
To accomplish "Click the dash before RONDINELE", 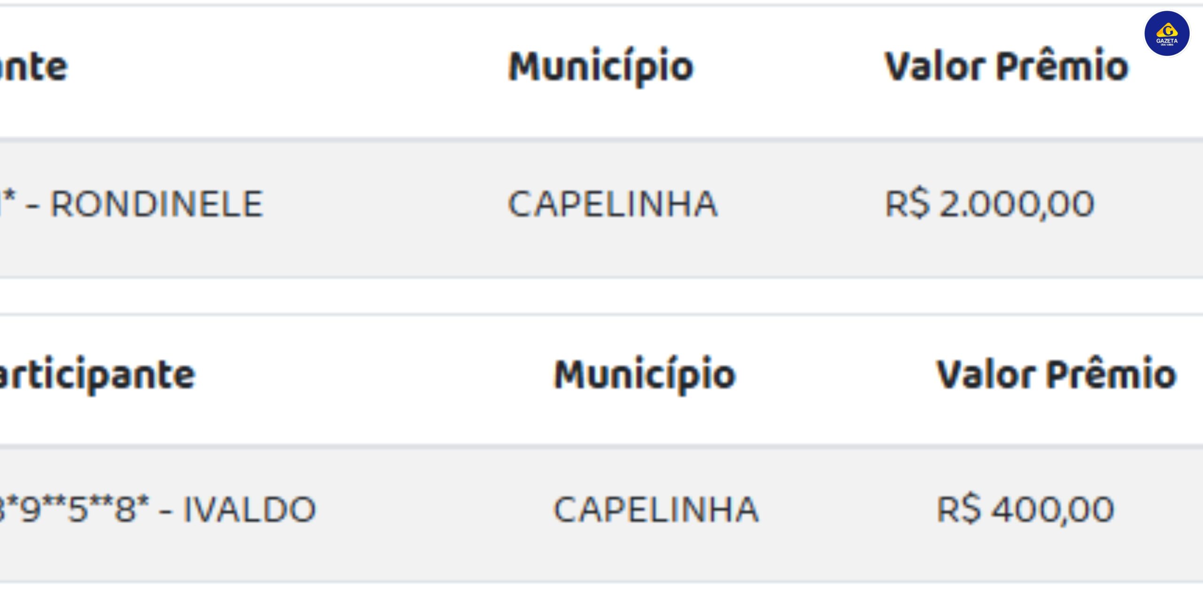I will pyautogui.click(x=32, y=206).
